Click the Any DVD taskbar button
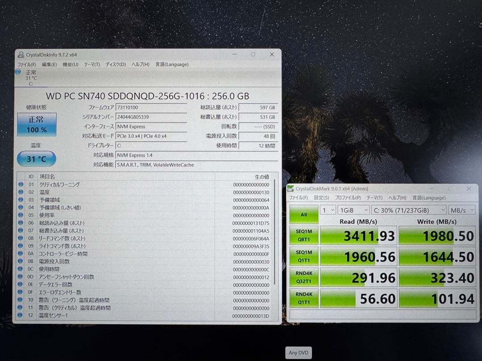Screen dimensions: 482x361 click(298, 352)
